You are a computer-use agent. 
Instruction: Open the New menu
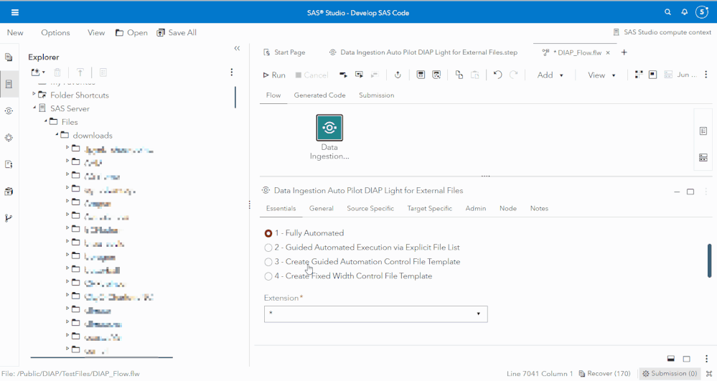15,32
